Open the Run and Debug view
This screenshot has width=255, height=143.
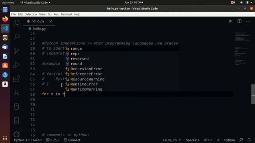[x=16, y=65]
